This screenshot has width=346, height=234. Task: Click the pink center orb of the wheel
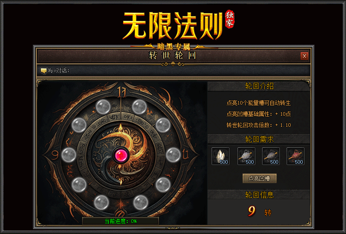121,155
